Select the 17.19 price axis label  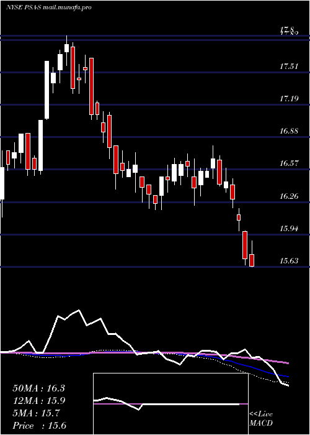(x=289, y=98)
